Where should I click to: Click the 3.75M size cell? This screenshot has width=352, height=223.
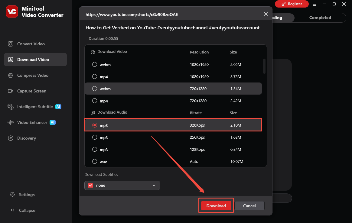(236, 77)
